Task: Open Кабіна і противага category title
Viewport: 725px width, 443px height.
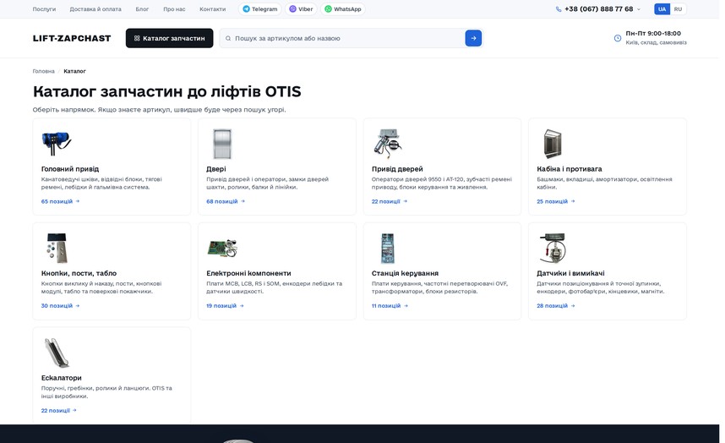Action: click(x=570, y=169)
